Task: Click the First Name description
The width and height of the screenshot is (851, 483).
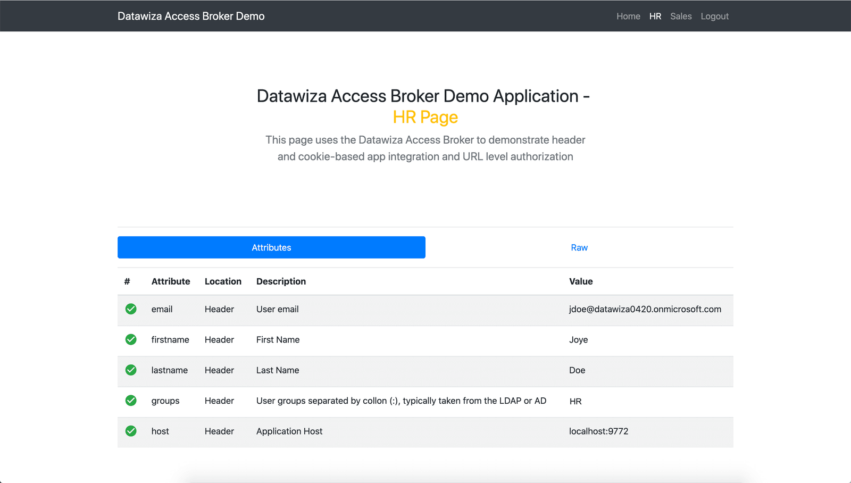Action: pos(278,339)
